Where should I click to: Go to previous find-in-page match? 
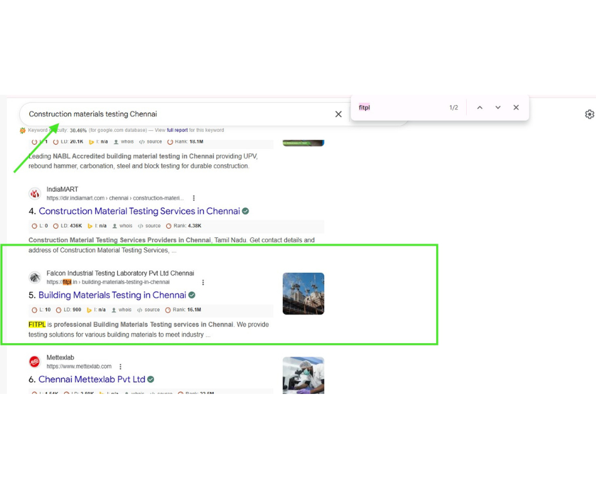tap(480, 108)
